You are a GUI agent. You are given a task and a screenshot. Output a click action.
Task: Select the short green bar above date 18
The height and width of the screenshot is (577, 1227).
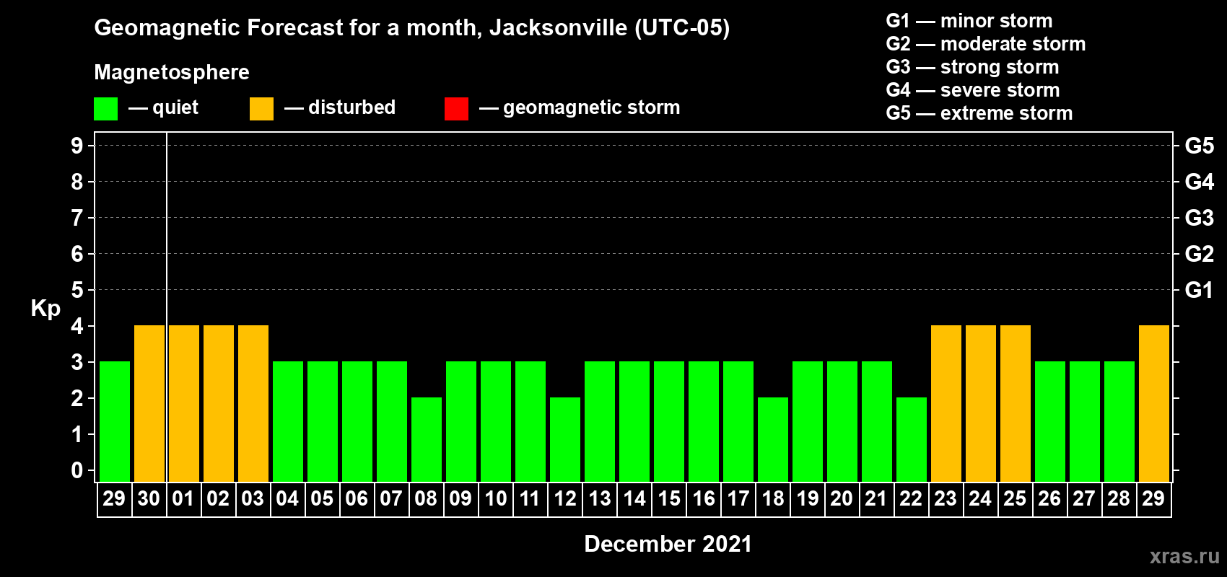(773, 440)
